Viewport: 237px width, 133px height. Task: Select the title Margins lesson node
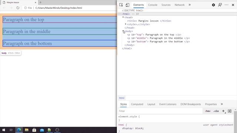click(149, 21)
